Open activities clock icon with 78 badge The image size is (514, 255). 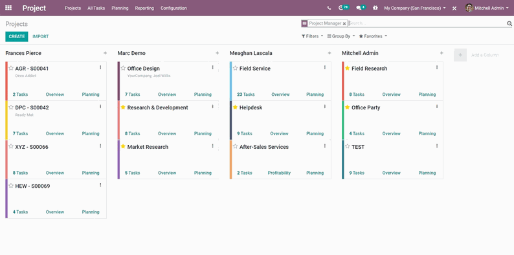click(x=343, y=8)
